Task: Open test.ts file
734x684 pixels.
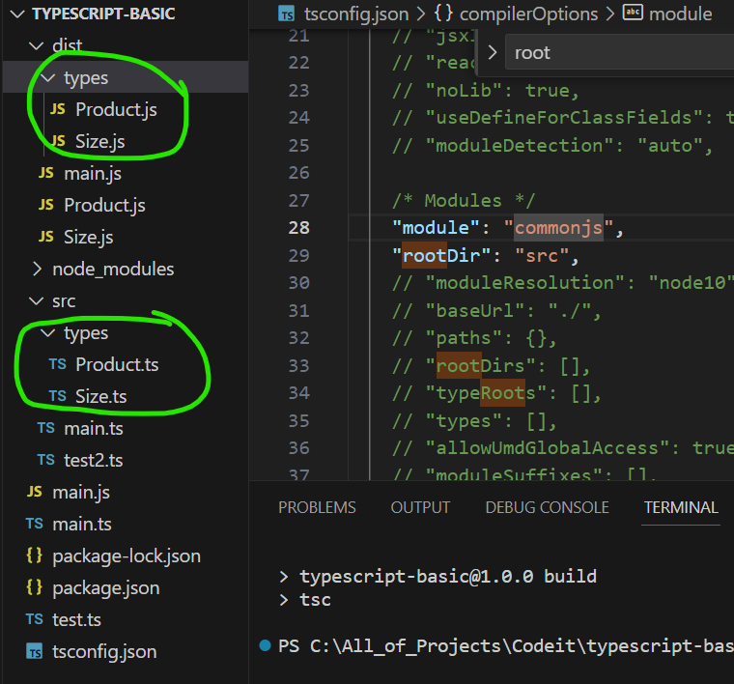Action: tap(76, 619)
